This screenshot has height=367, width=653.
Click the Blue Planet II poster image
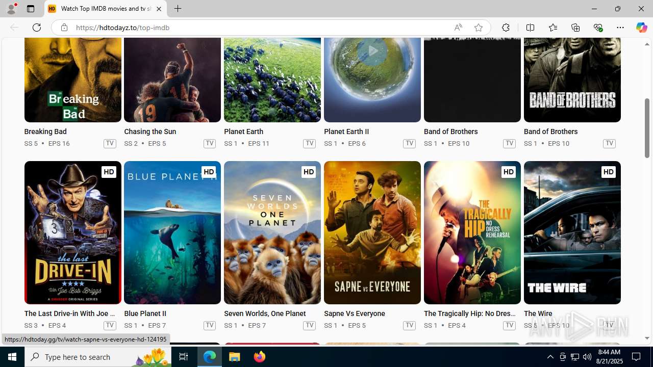(172, 233)
